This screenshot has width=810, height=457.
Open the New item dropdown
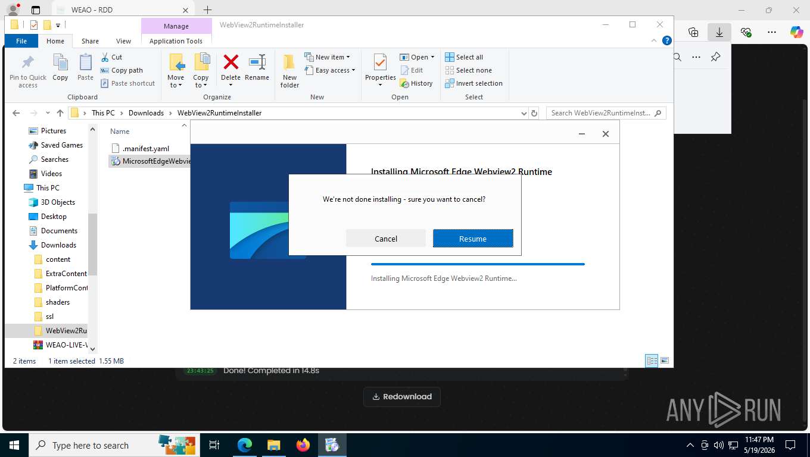click(327, 57)
